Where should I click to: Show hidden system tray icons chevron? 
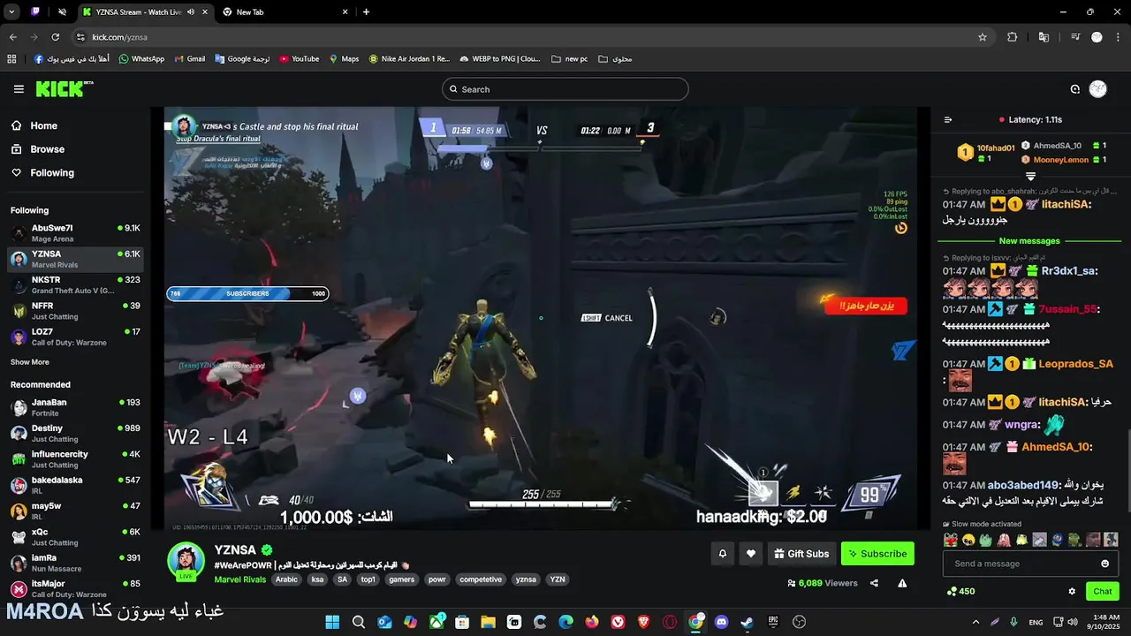tap(975, 623)
